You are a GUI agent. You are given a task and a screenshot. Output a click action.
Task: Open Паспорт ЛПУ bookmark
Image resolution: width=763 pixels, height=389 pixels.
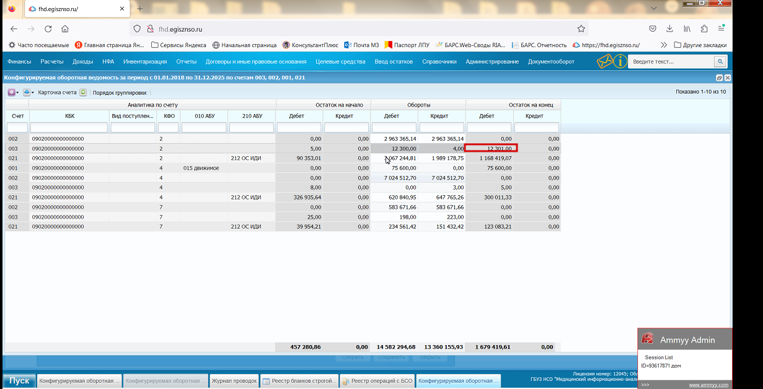coord(407,45)
